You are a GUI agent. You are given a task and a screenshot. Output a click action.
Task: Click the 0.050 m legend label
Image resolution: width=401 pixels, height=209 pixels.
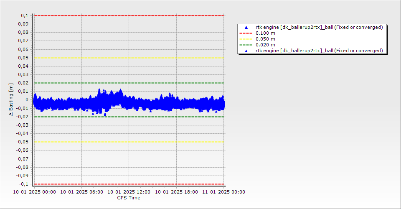(265, 39)
